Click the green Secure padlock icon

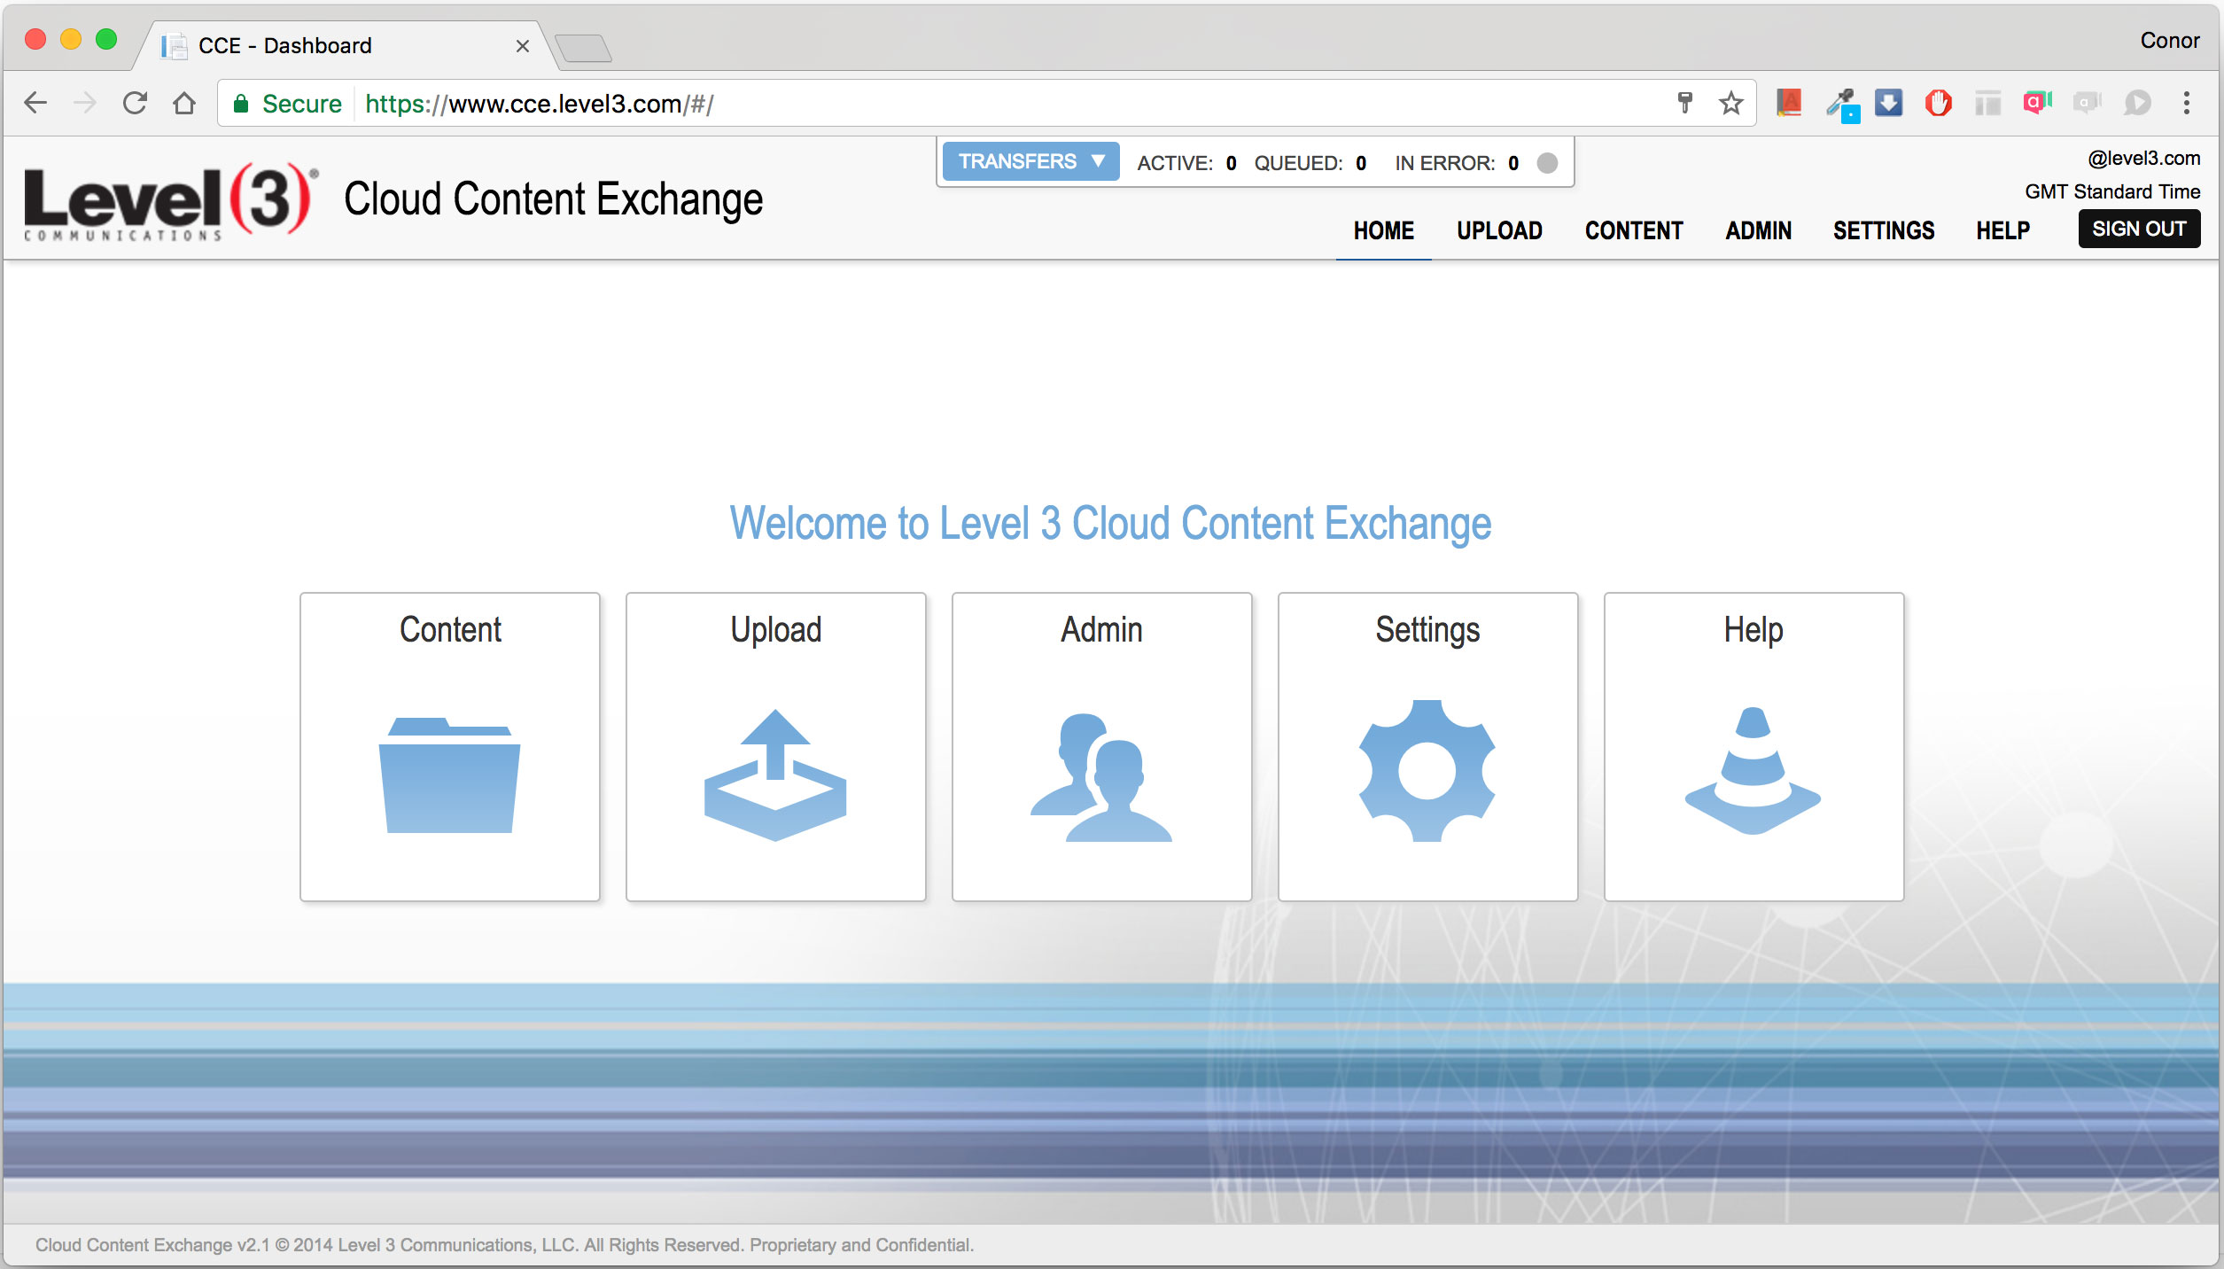click(x=240, y=104)
